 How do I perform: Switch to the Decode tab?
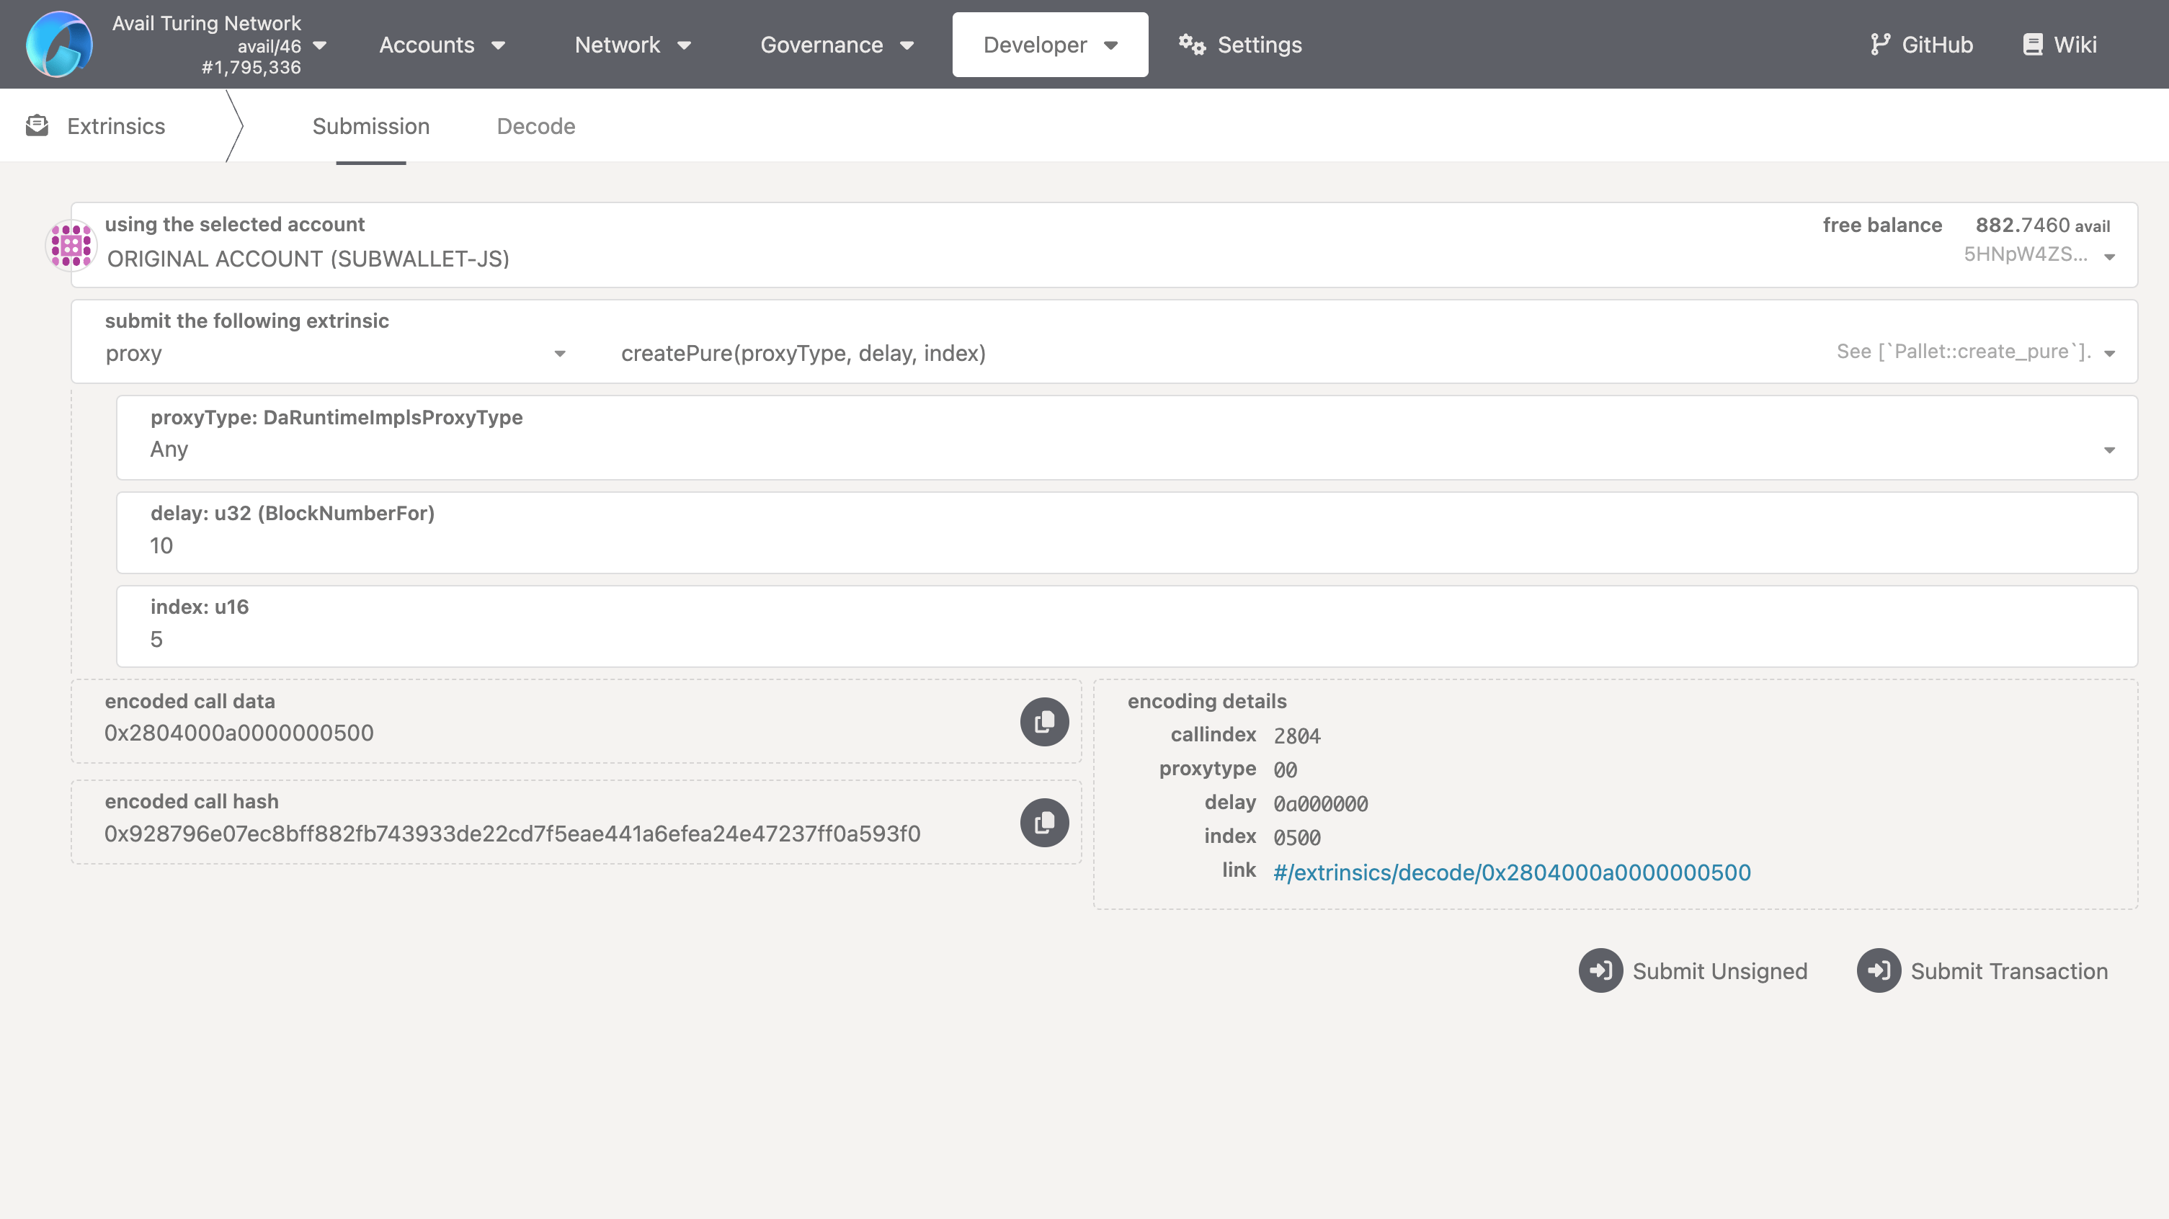pyautogui.click(x=535, y=126)
